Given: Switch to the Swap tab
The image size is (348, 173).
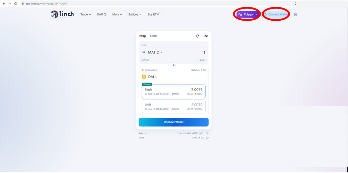Looking at the screenshot, I should pyautogui.click(x=142, y=36).
